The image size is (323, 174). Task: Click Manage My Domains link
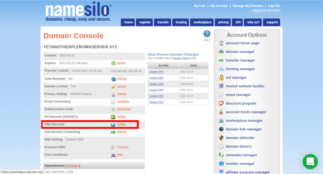(x=248, y=6)
